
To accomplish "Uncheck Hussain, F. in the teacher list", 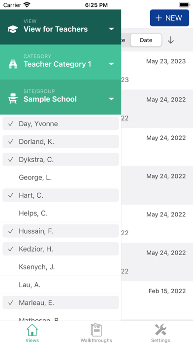I will click(61, 231).
